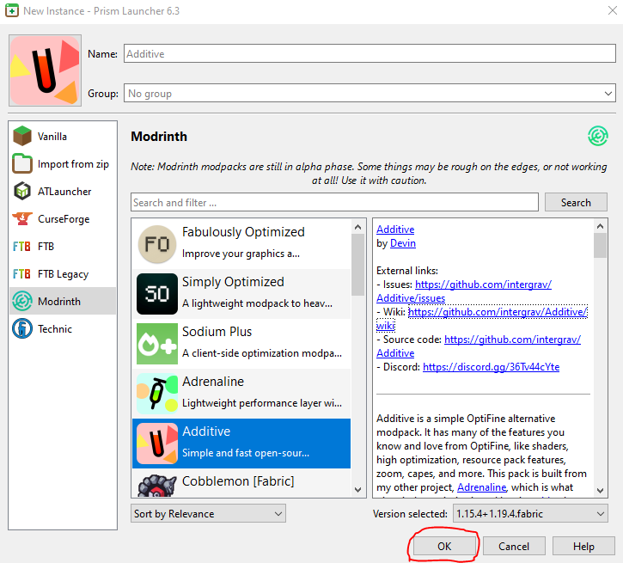
Task: Click the Sodium Plus green thumbnail
Action: tap(157, 344)
